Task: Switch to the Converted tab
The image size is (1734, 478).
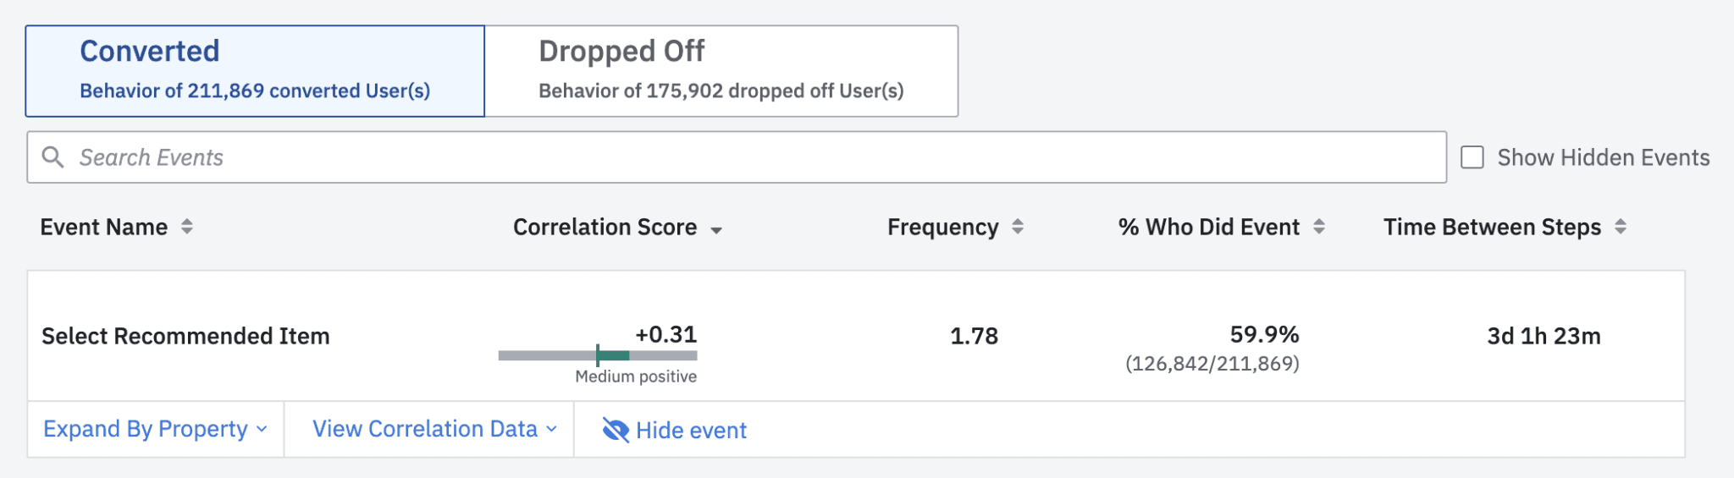Action: click(x=255, y=71)
